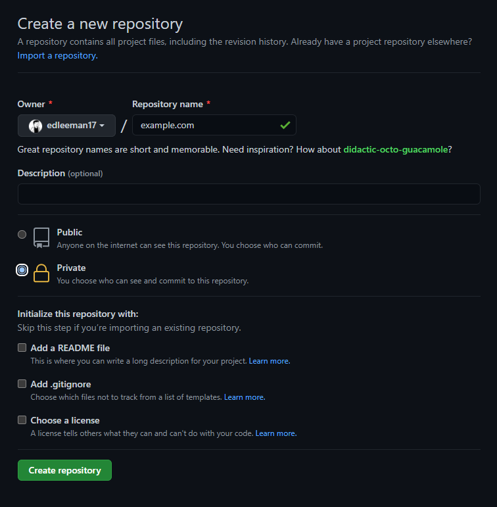Click the Private option label text
The image size is (497, 507).
[x=71, y=268]
